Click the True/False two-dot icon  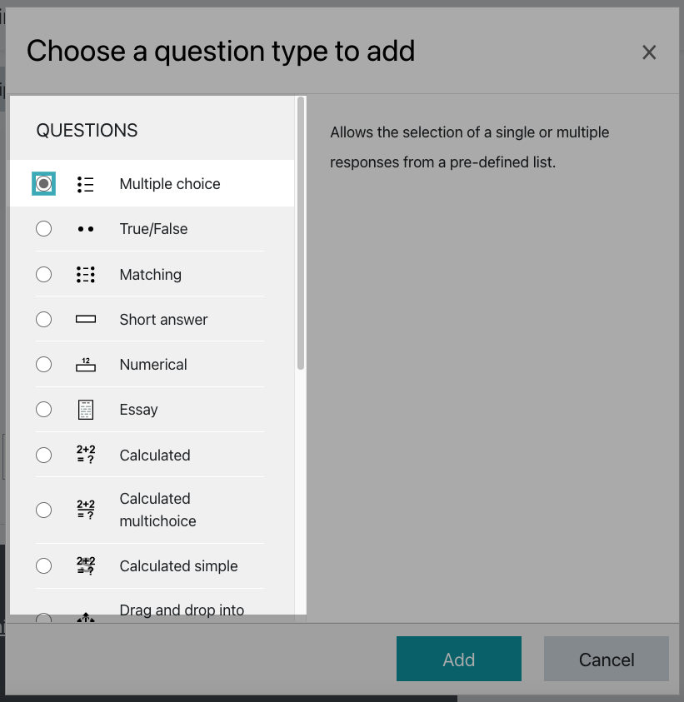[86, 229]
